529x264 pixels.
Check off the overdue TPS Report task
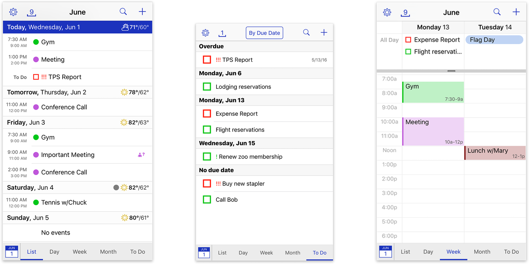(207, 59)
